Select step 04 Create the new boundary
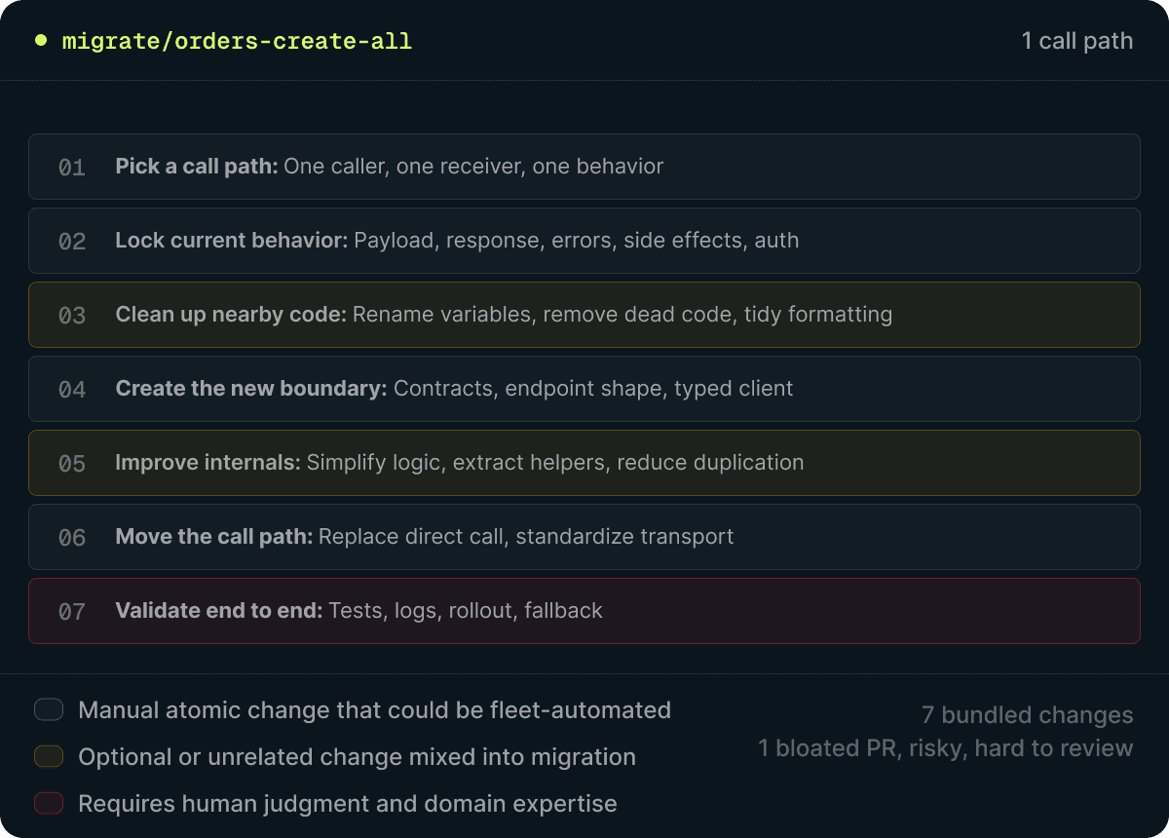 [584, 389]
